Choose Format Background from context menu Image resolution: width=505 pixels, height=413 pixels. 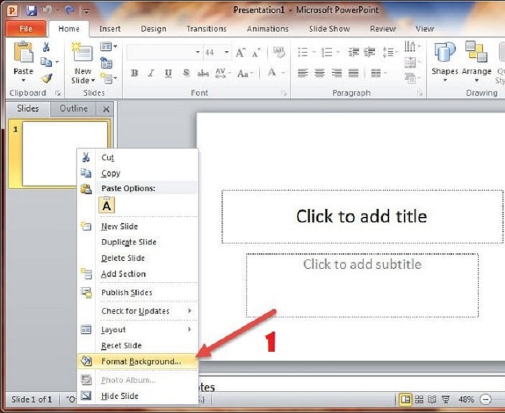click(x=137, y=361)
